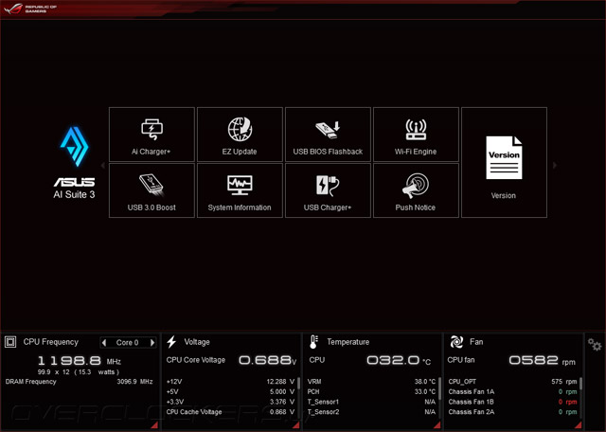
Task: Click the DRAM Frequency row
Action: pos(80,382)
